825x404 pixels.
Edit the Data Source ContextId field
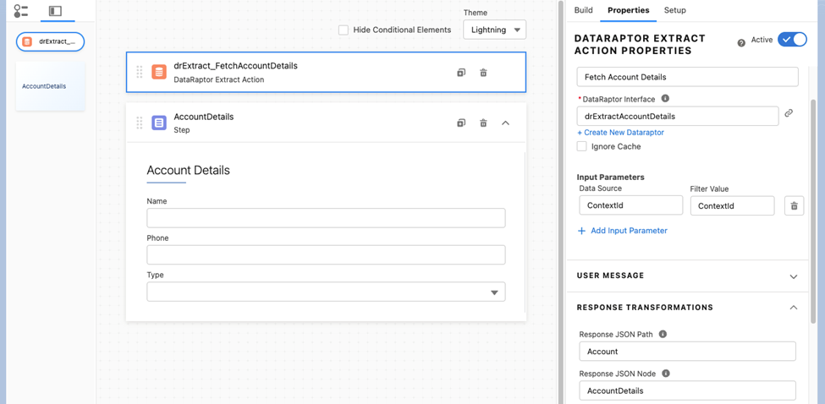click(x=631, y=205)
